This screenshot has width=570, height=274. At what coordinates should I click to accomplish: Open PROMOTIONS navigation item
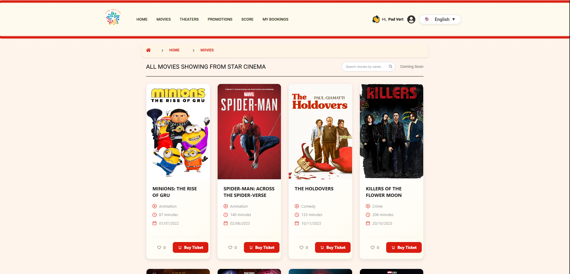(x=220, y=19)
